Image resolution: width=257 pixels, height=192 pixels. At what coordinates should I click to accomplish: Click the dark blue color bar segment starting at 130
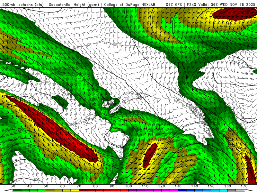click(182, 190)
